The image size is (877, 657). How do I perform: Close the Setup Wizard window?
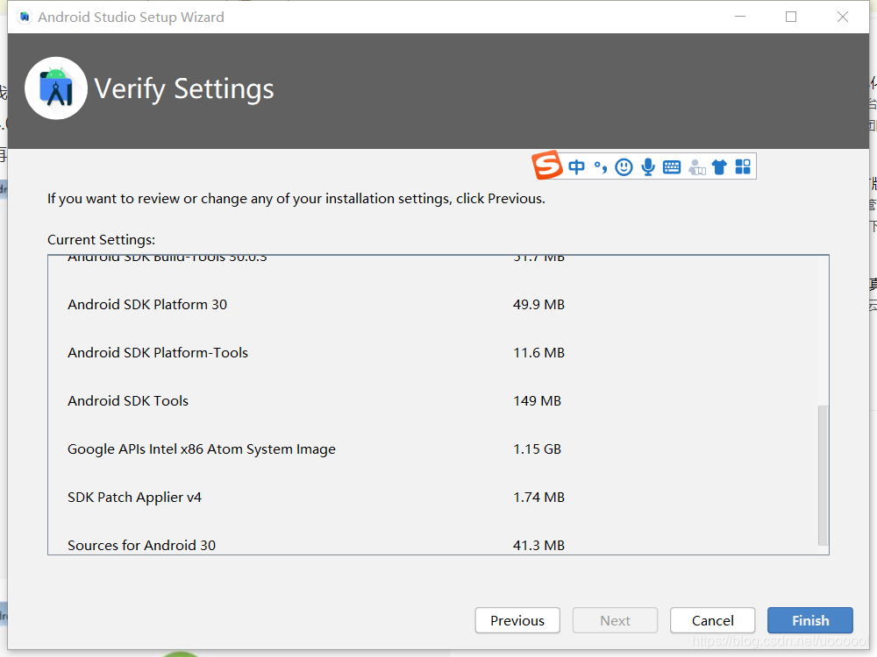842,17
